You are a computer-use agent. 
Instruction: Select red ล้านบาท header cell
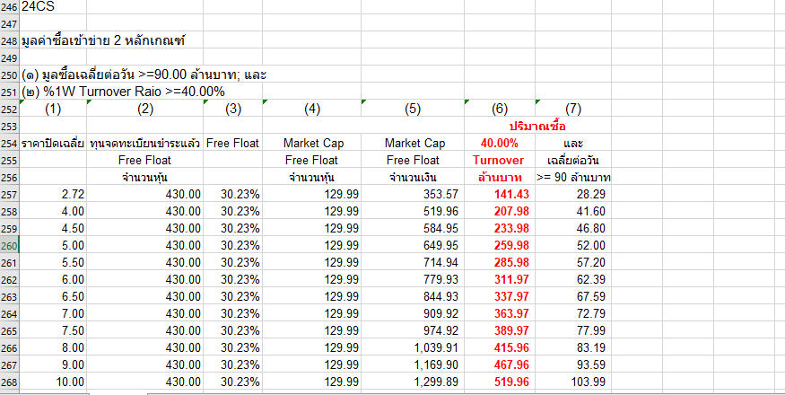(499, 178)
